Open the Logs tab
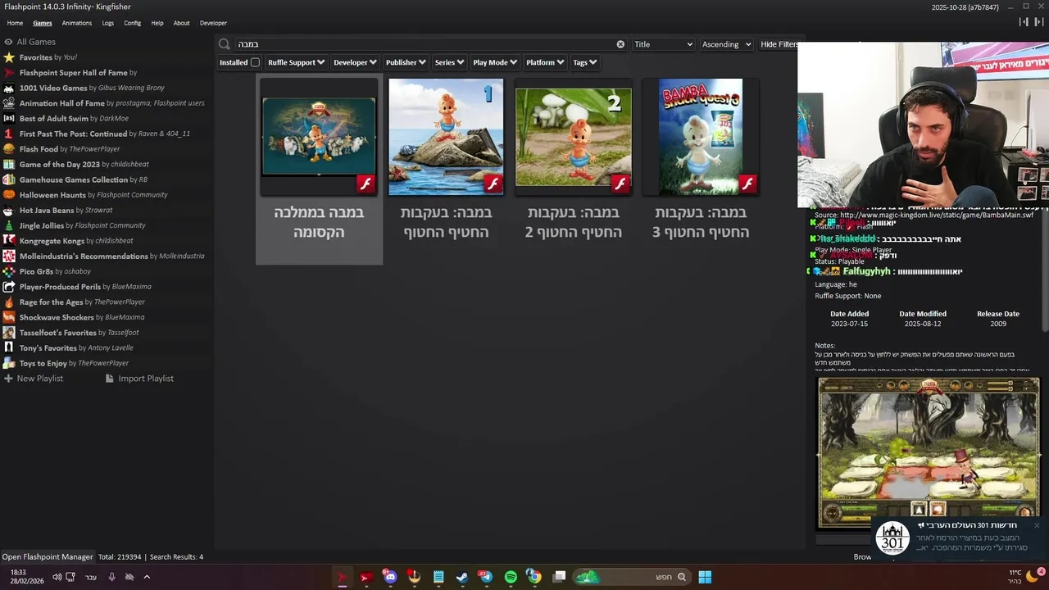The height and width of the screenshot is (590, 1049). coord(108,23)
